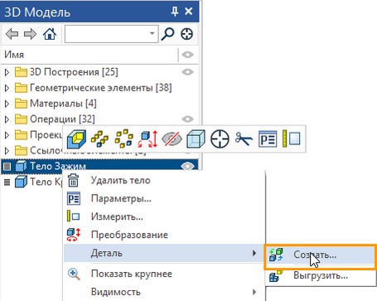The height and width of the screenshot is (301, 377).
Task: Go back with the left arrow icon
Action: [x=12, y=34]
